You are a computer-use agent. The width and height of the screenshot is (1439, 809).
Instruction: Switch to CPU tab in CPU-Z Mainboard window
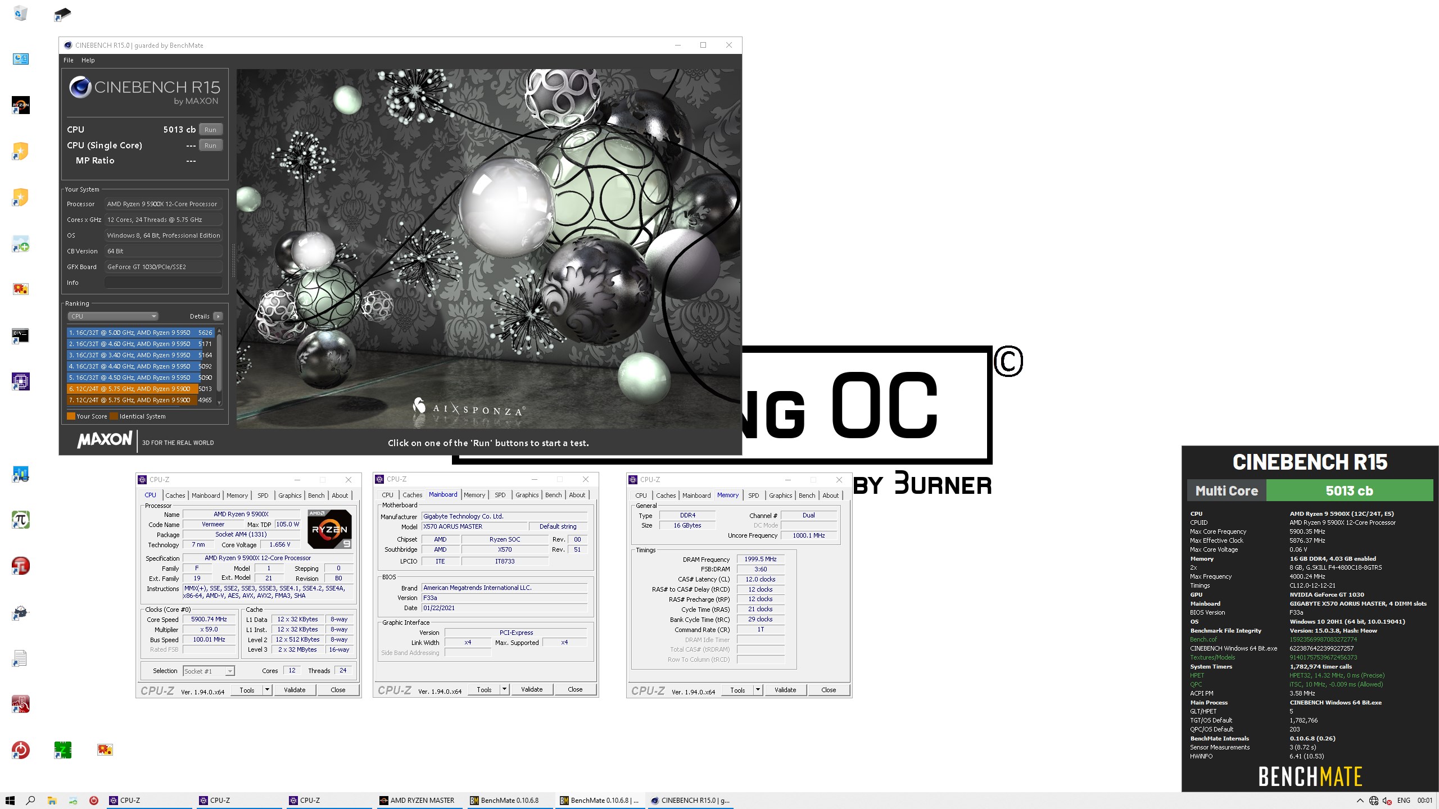[x=388, y=495]
